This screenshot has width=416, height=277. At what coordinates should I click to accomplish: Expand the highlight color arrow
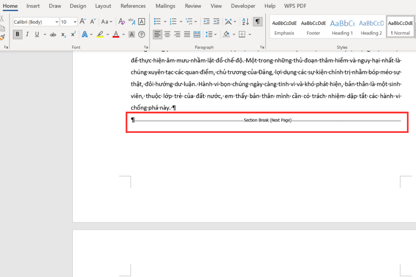107,34
